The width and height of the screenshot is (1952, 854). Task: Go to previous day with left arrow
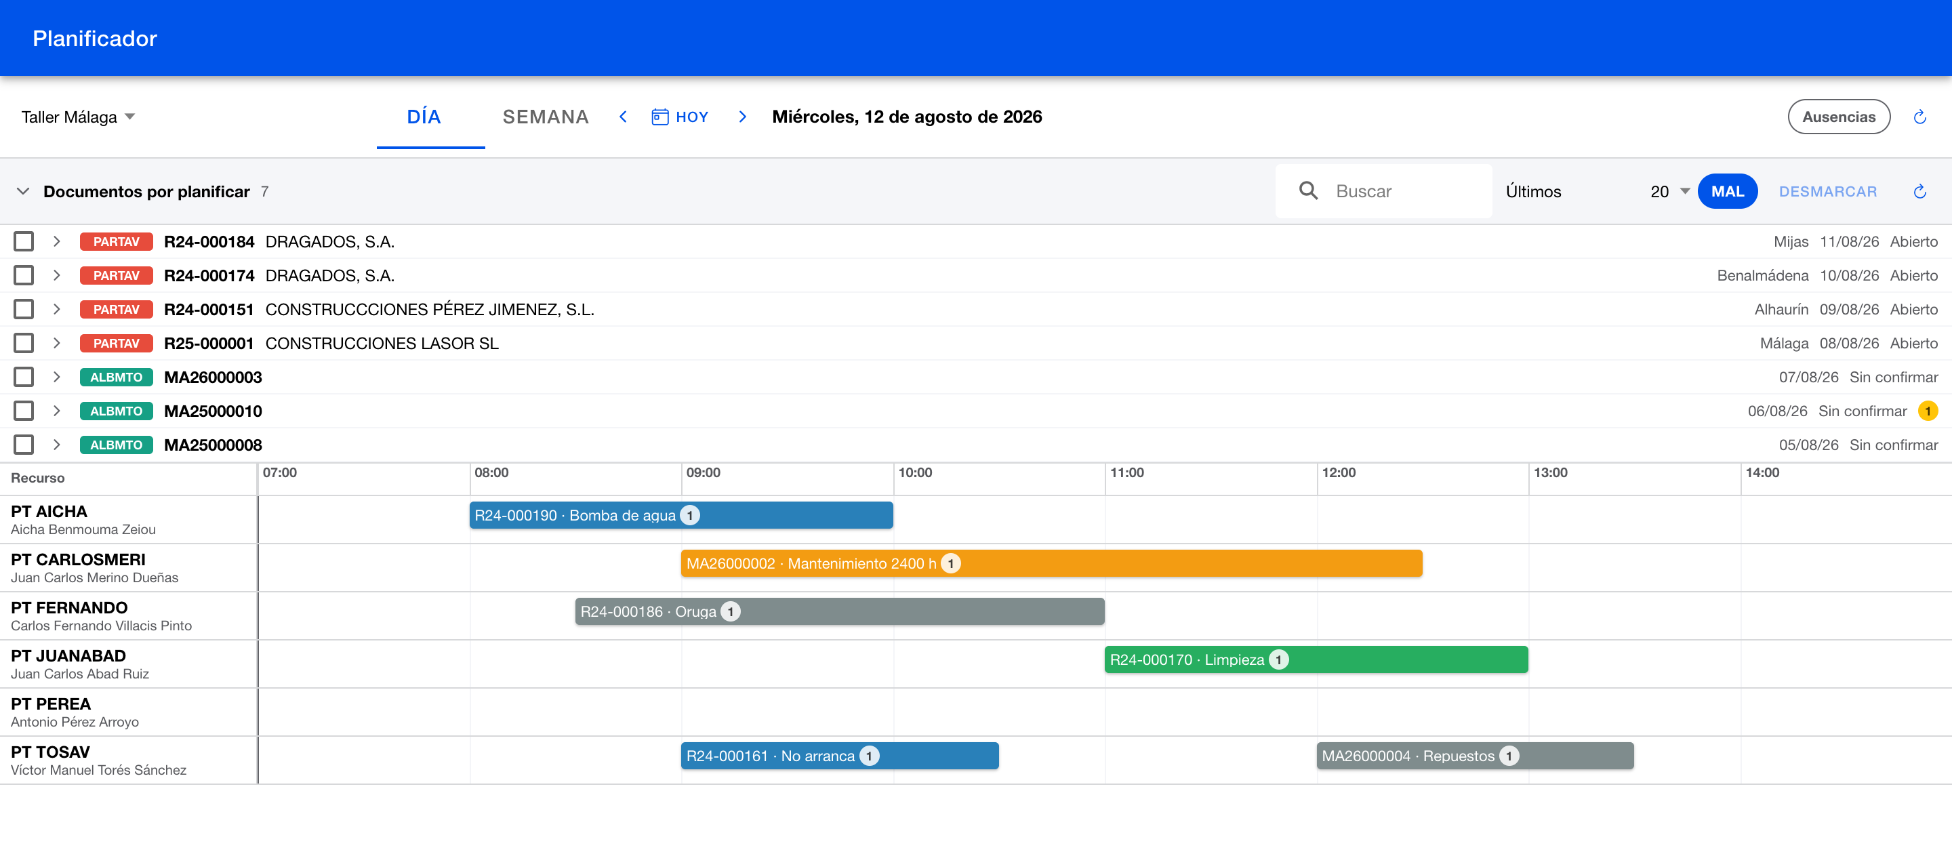pos(623,117)
